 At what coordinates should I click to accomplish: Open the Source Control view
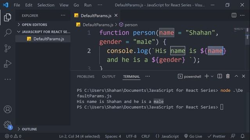[x=7, y=48]
